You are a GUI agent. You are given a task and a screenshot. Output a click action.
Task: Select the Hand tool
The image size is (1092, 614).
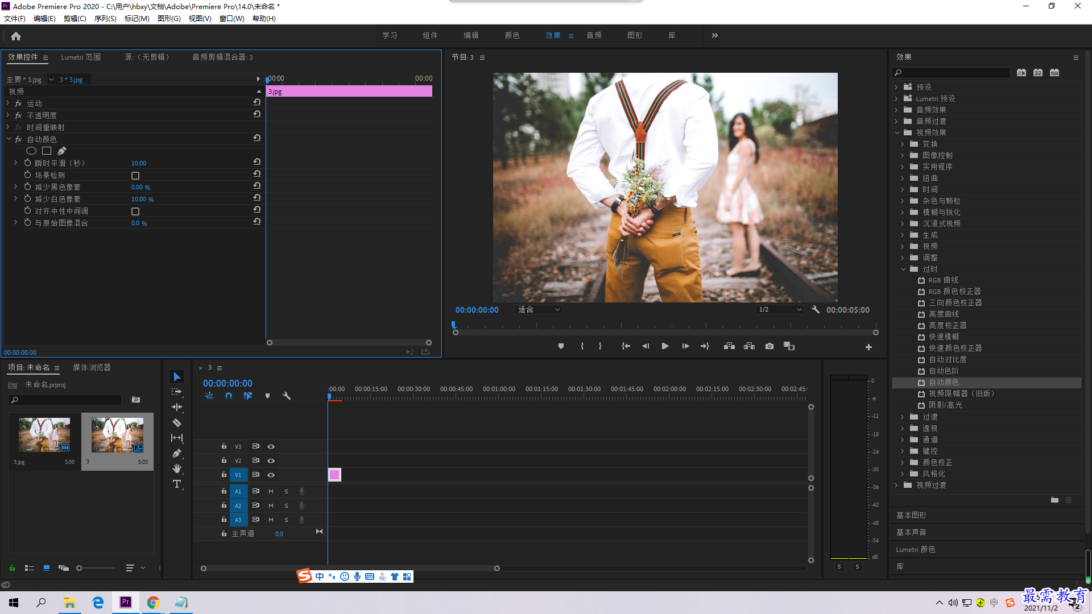click(177, 468)
